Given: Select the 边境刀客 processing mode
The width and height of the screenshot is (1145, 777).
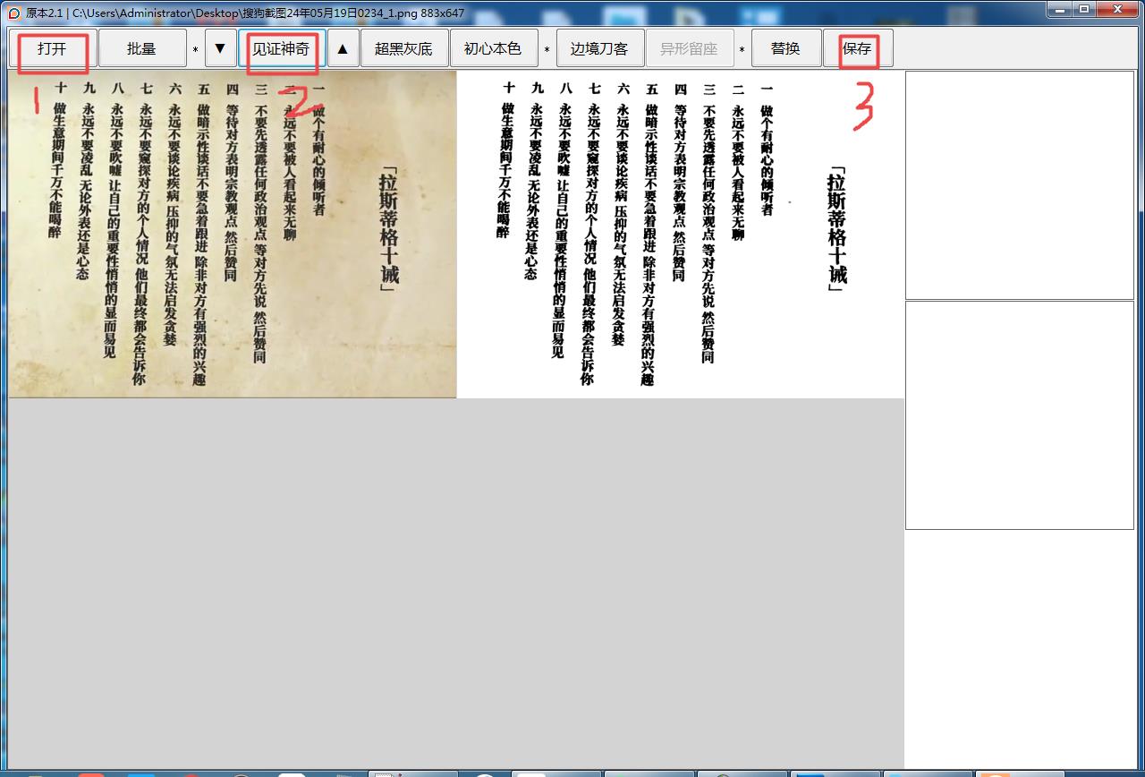Looking at the screenshot, I should [600, 47].
